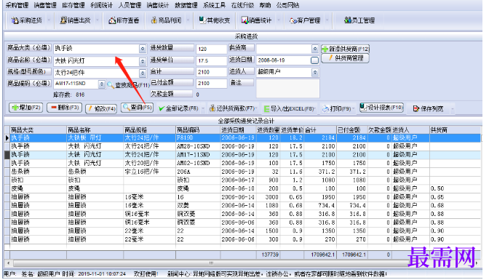Image resolution: width=489 pixels, height=280 pixels.
Task: Open dropdown arrow beside 采购进货 toolbar button
Action: click(x=49, y=20)
